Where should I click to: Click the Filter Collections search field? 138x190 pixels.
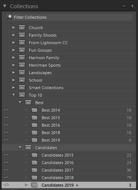pyautogui.click(x=69, y=17)
